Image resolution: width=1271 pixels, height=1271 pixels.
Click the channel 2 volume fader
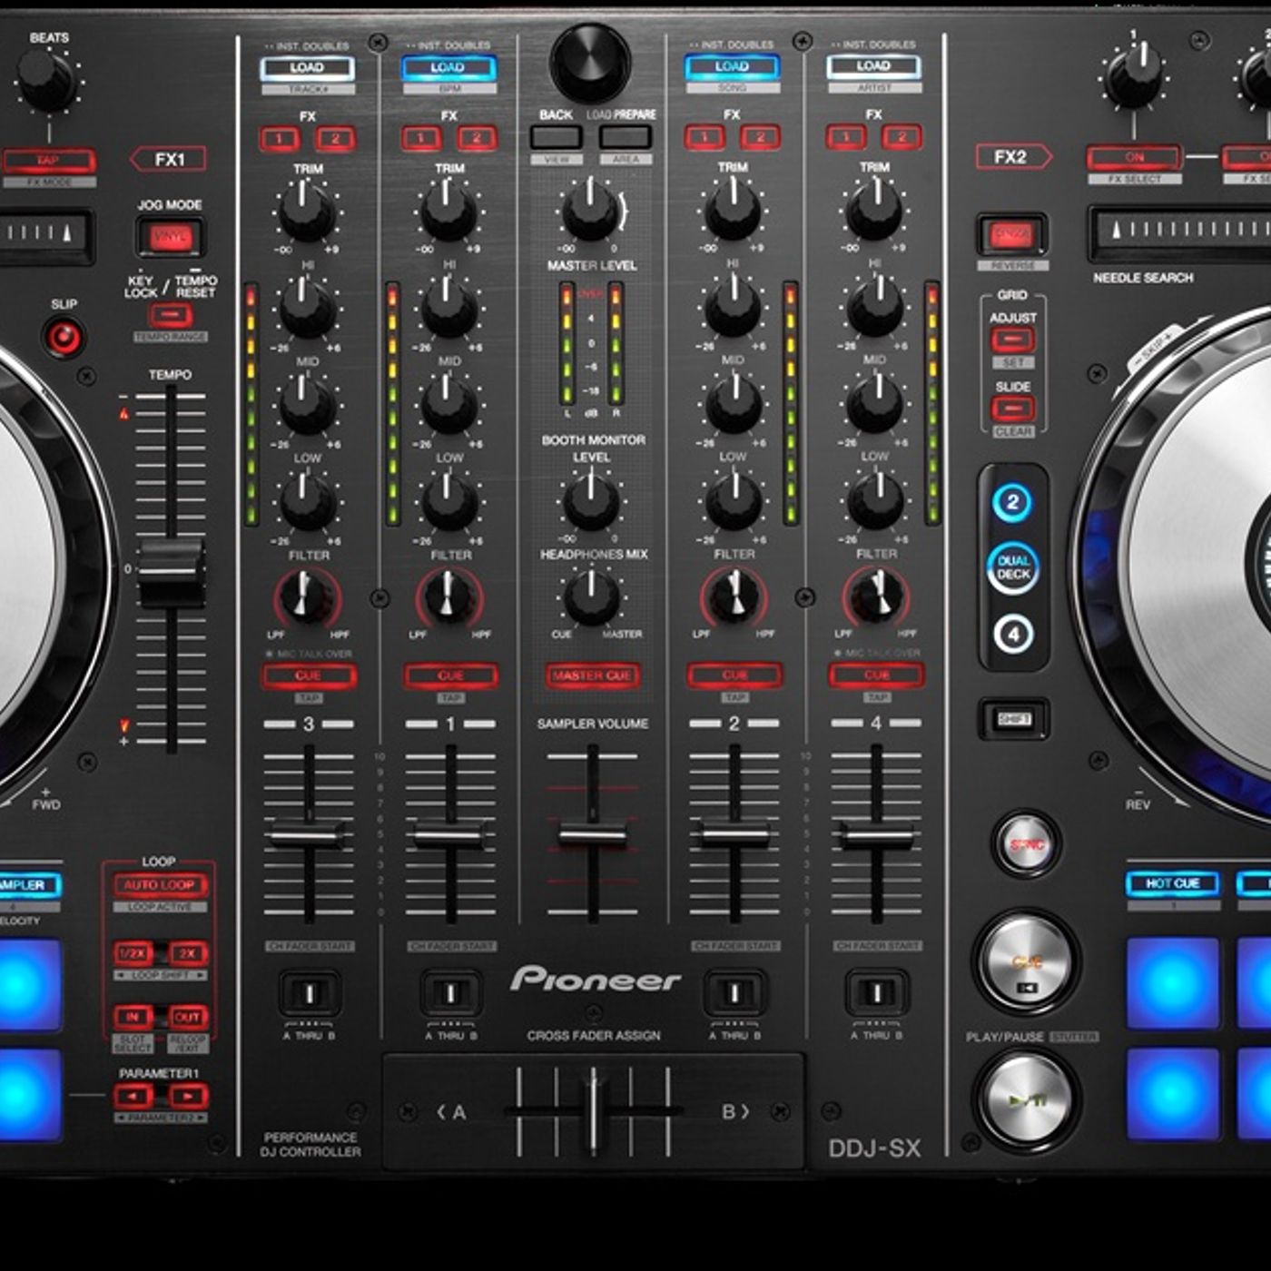[734, 833]
